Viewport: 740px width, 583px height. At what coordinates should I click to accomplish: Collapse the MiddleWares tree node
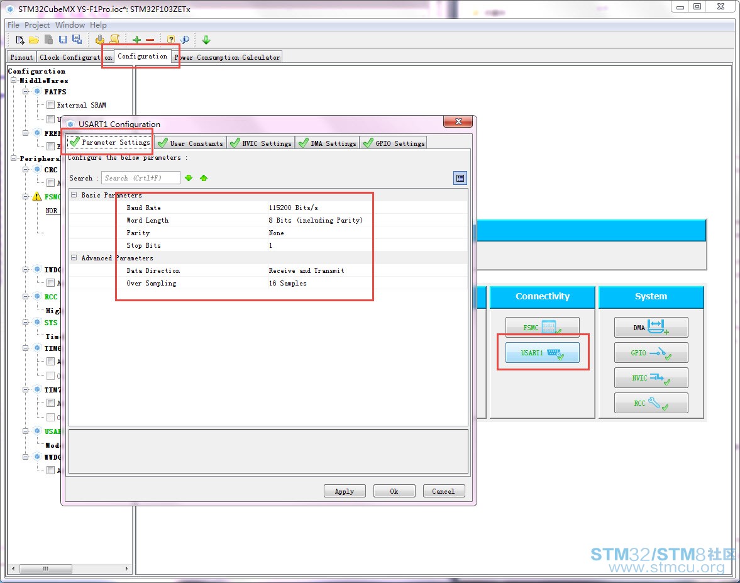[x=14, y=81]
